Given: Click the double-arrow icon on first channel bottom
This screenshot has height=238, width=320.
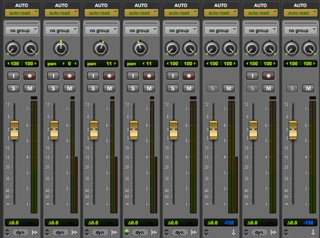Looking at the screenshot, I should pos(35,232).
